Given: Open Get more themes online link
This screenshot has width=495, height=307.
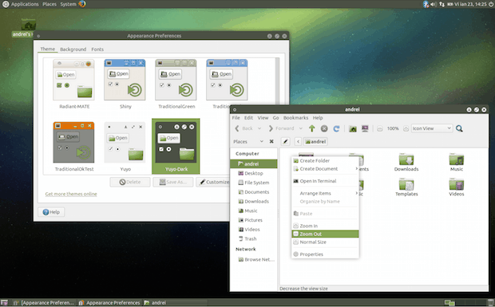Looking at the screenshot, I should click(x=71, y=194).
